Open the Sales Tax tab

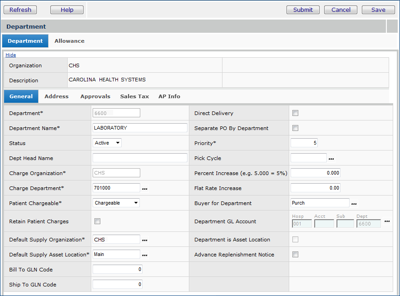tap(134, 96)
